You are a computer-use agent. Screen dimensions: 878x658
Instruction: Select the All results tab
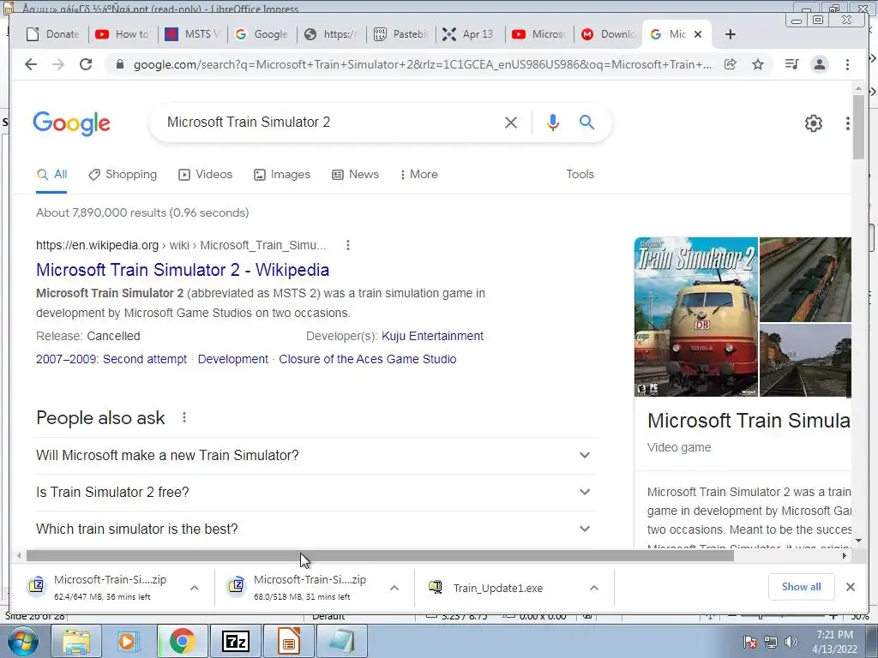tap(51, 175)
